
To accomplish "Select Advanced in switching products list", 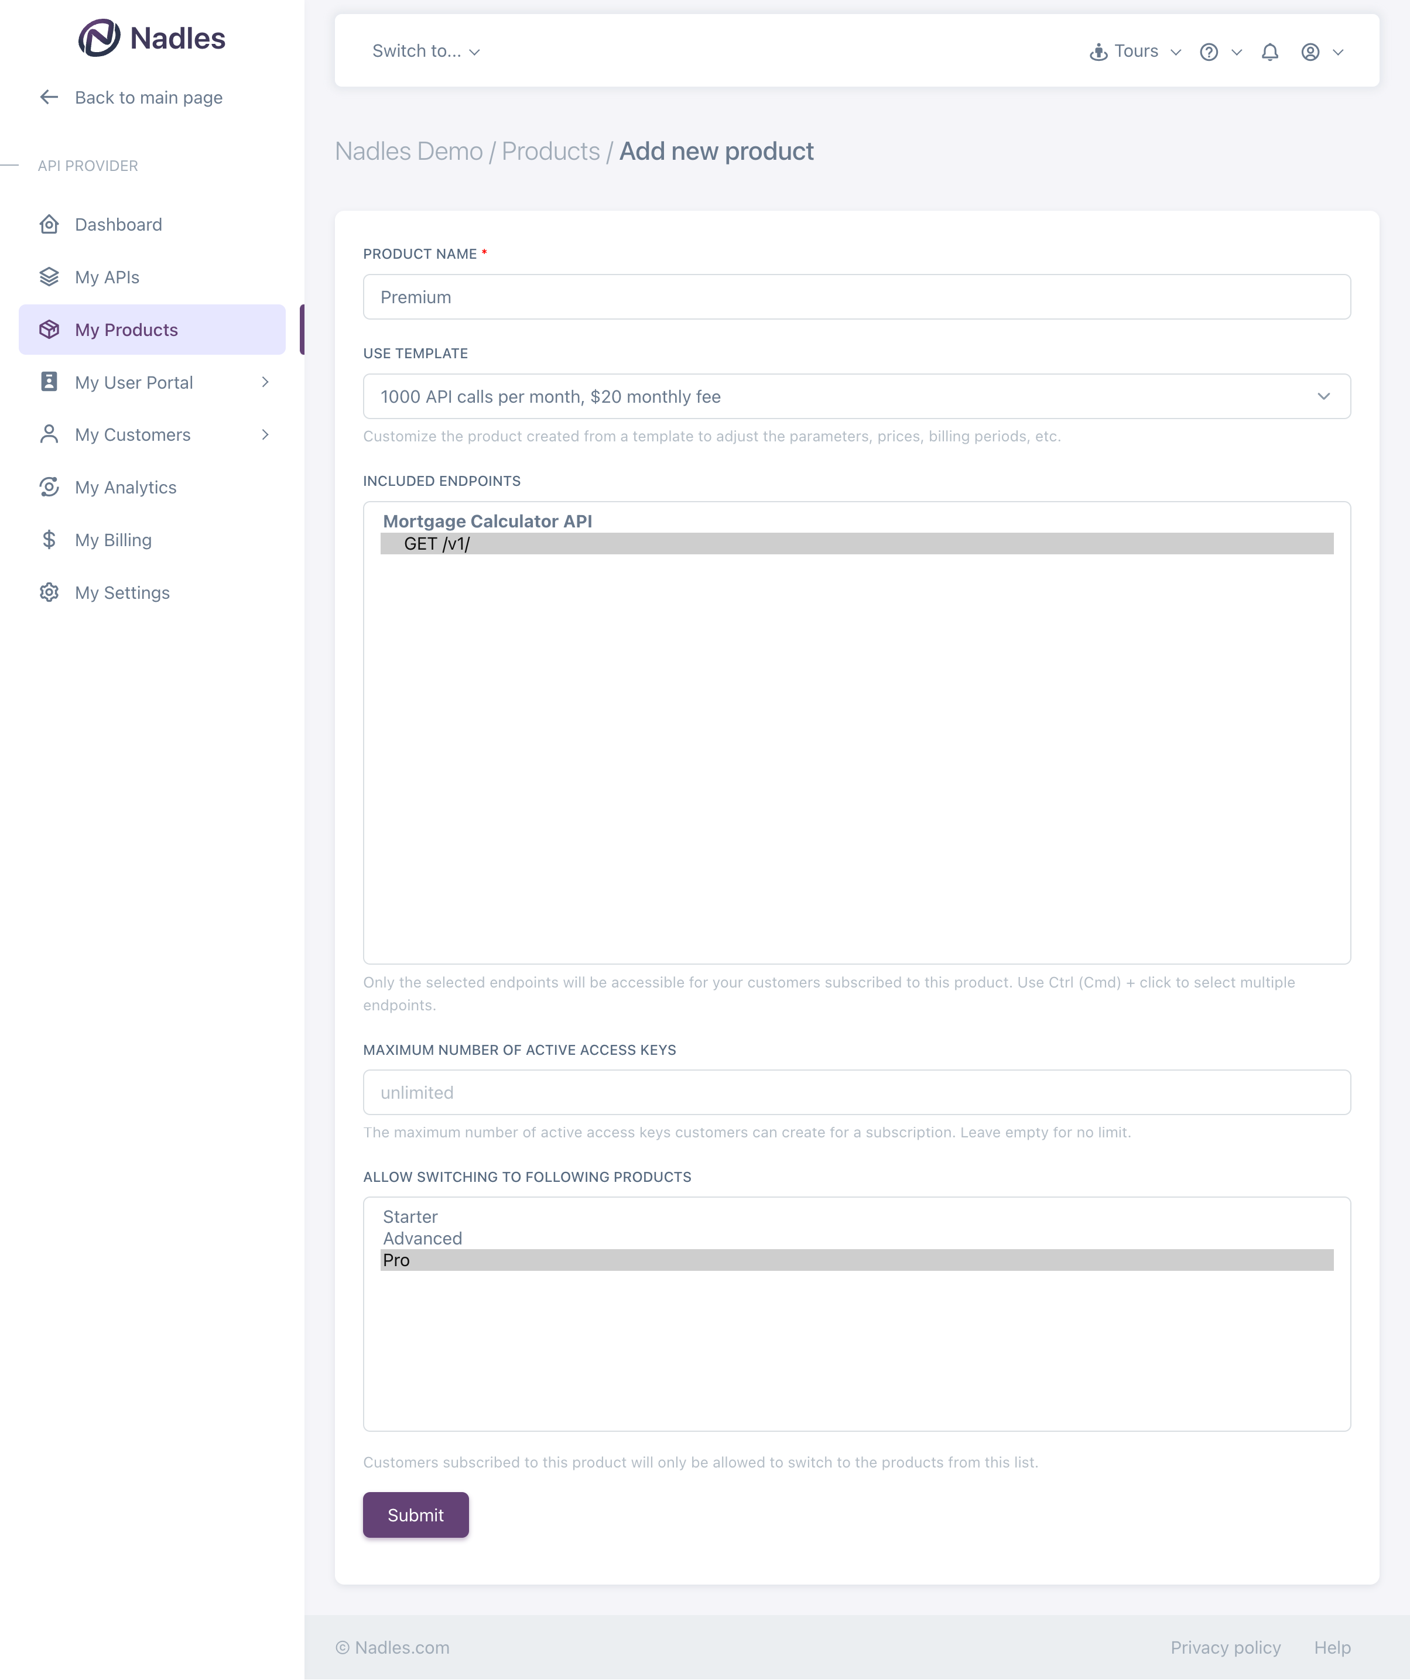I will [423, 1239].
